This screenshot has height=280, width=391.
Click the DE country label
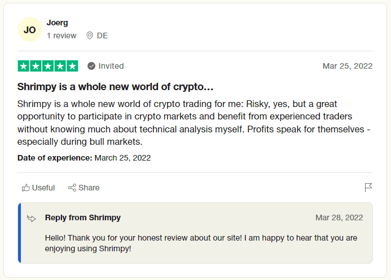click(x=102, y=35)
